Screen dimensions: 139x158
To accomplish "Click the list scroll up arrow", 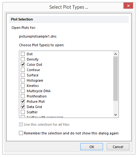I will click(115, 54).
